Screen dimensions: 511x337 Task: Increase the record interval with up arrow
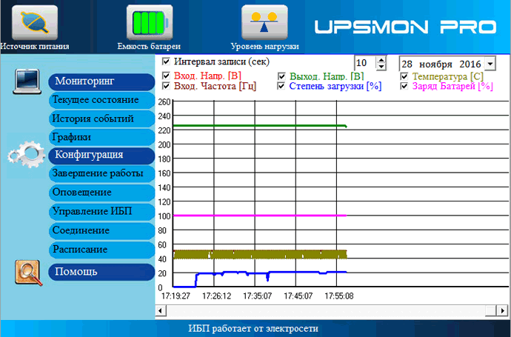[381, 60]
